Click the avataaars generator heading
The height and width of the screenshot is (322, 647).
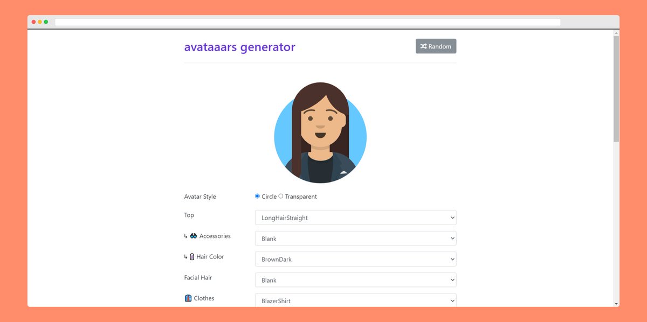click(240, 47)
